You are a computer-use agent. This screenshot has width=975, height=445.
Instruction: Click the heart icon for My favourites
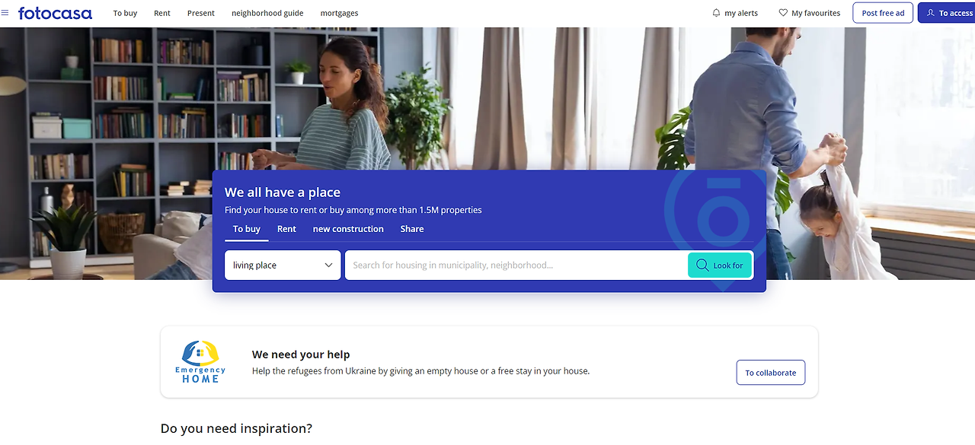click(x=783, y=13)
